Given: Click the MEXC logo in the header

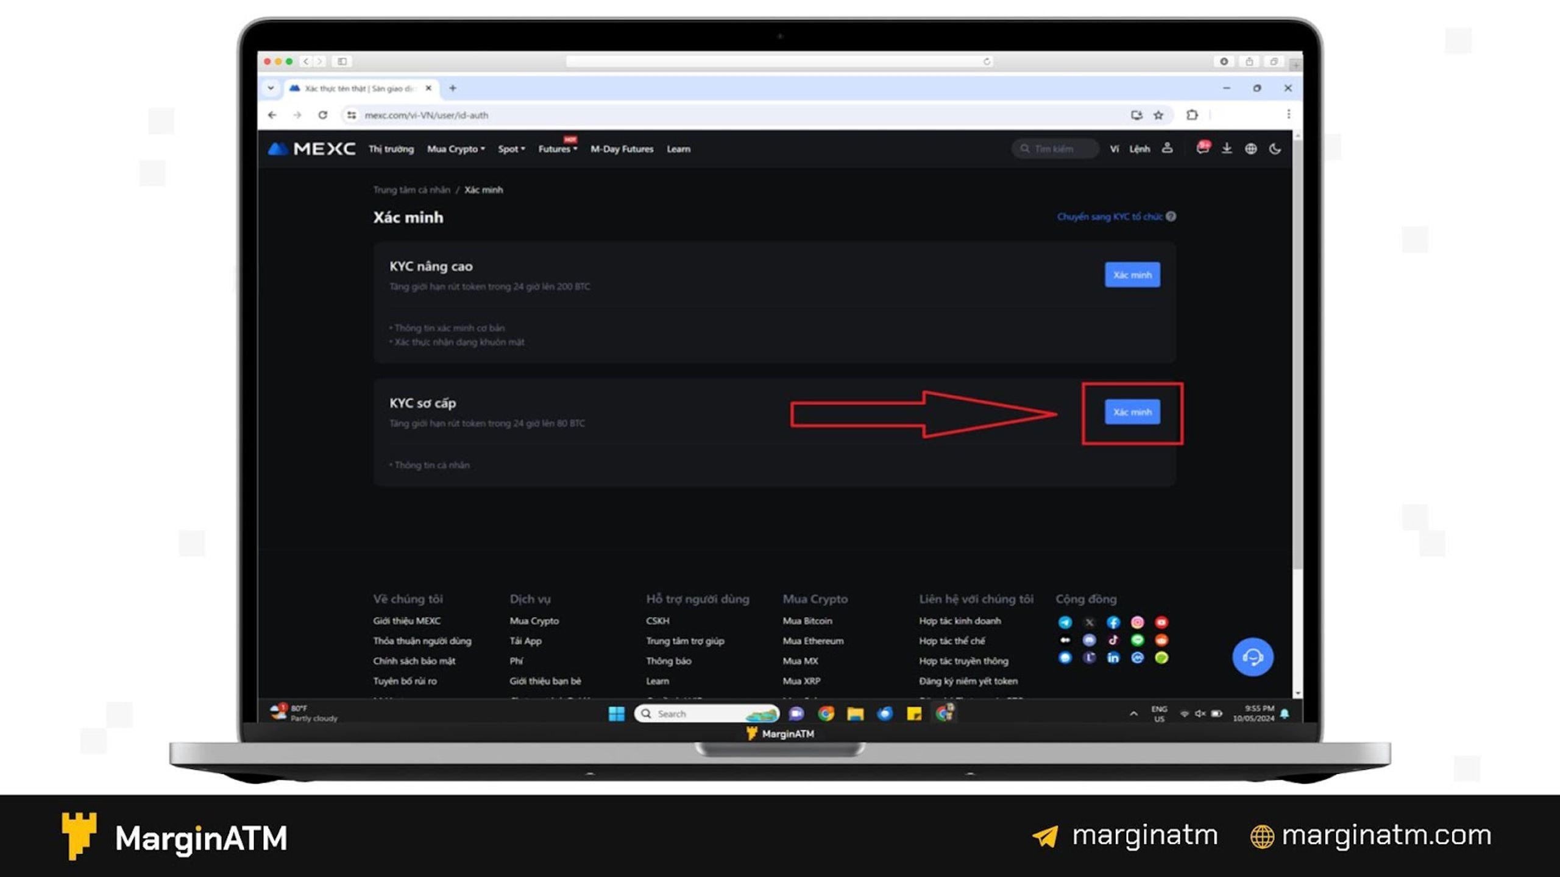Looking at the screenshot, I should pos(311,149).
